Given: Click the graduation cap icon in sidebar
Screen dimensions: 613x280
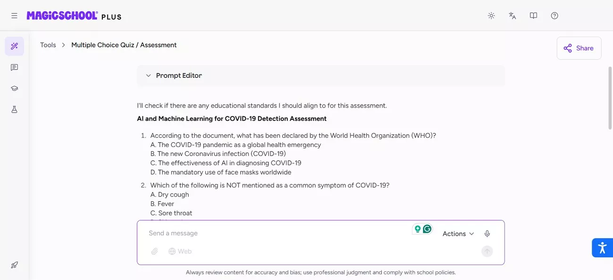Looking at the screenshot, I should (14, 88).
